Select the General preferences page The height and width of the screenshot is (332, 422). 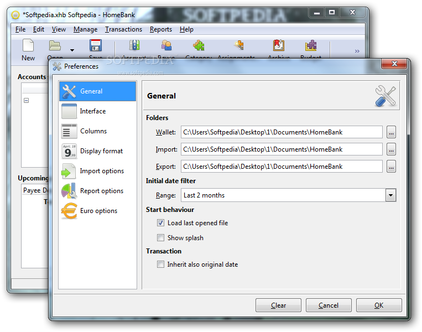[x=97, y=91]
